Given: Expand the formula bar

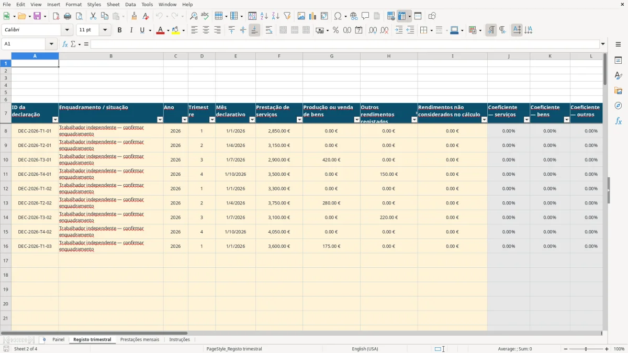Looking at the screenshot, I should (x=603, y=44).
